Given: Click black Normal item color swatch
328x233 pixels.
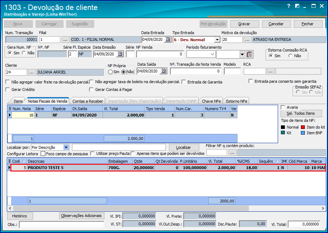Looking at the screenshot, I should [283, 127].
